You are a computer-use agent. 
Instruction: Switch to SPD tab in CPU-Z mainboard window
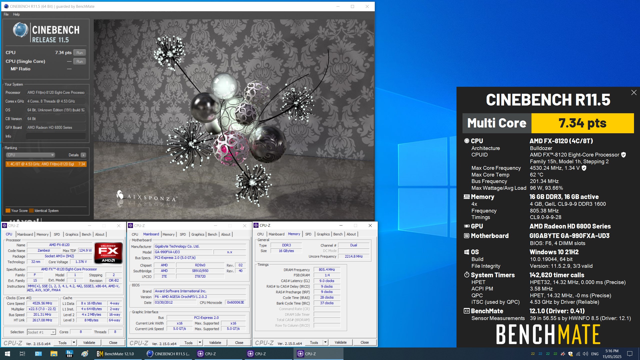tap(183, 234)
